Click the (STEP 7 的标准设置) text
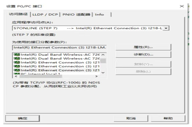The width and height of the screenshot is (192, 127). [x=34, y=35]
